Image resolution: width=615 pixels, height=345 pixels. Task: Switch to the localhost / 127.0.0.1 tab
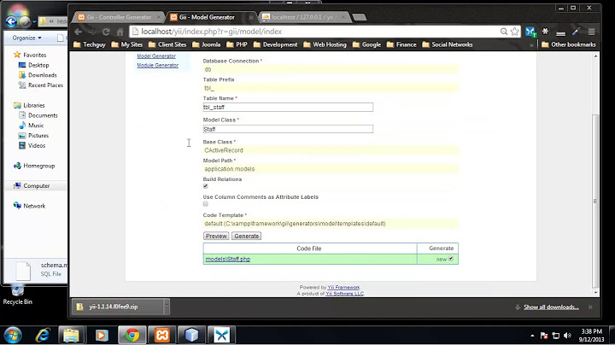[302, 17]
